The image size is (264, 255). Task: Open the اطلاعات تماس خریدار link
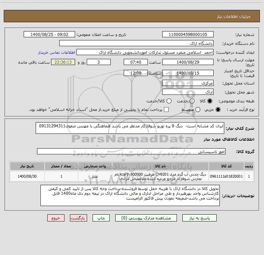[57, 52]
